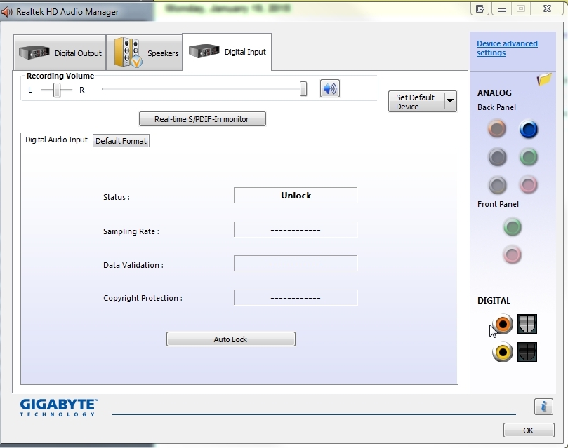Click the Real-time S/PDIF-In monitor button
This screenshot has width=568, height=448.
(x=202, y=119)
